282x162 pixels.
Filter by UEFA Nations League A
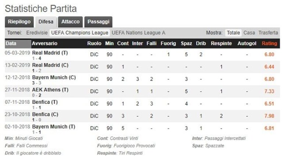(x=138, y=33)
